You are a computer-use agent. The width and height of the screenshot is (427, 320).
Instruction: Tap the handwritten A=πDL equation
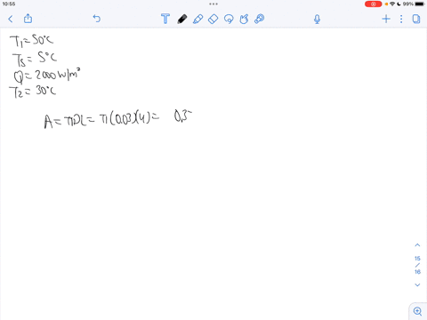118,118
